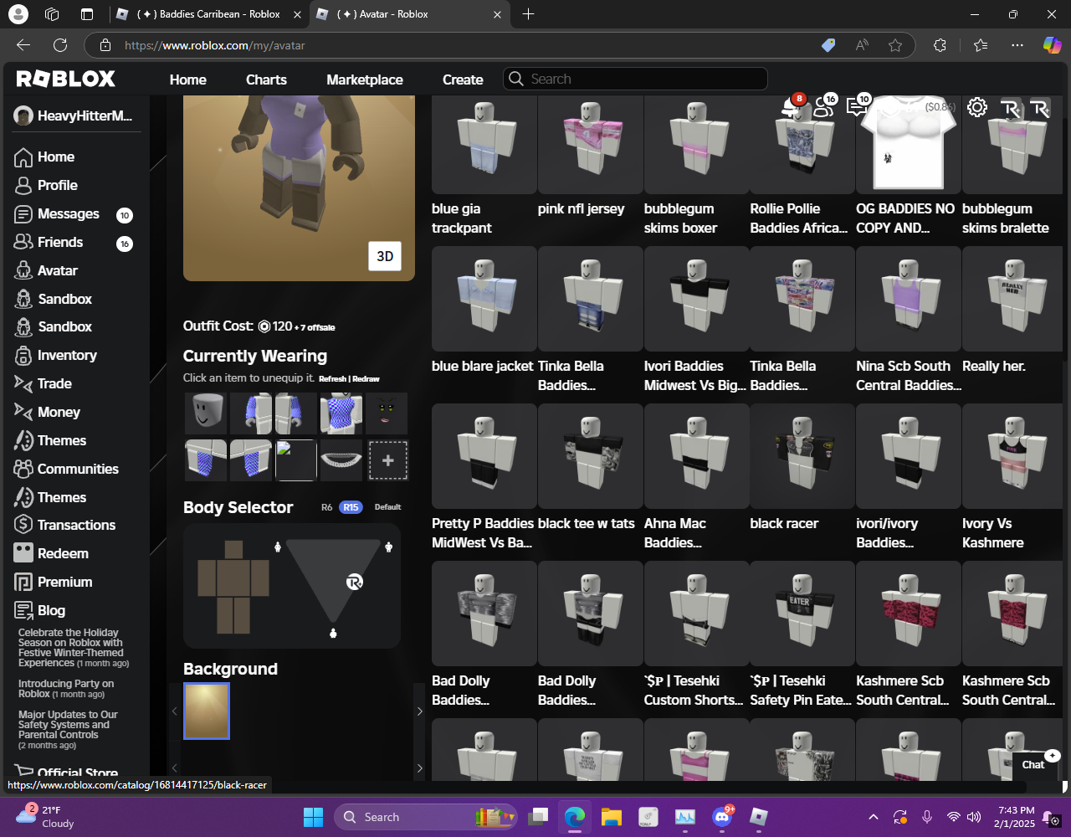Click the Refresh link
The width and height of the screenshot is (1071, 837).
[332, 379]
